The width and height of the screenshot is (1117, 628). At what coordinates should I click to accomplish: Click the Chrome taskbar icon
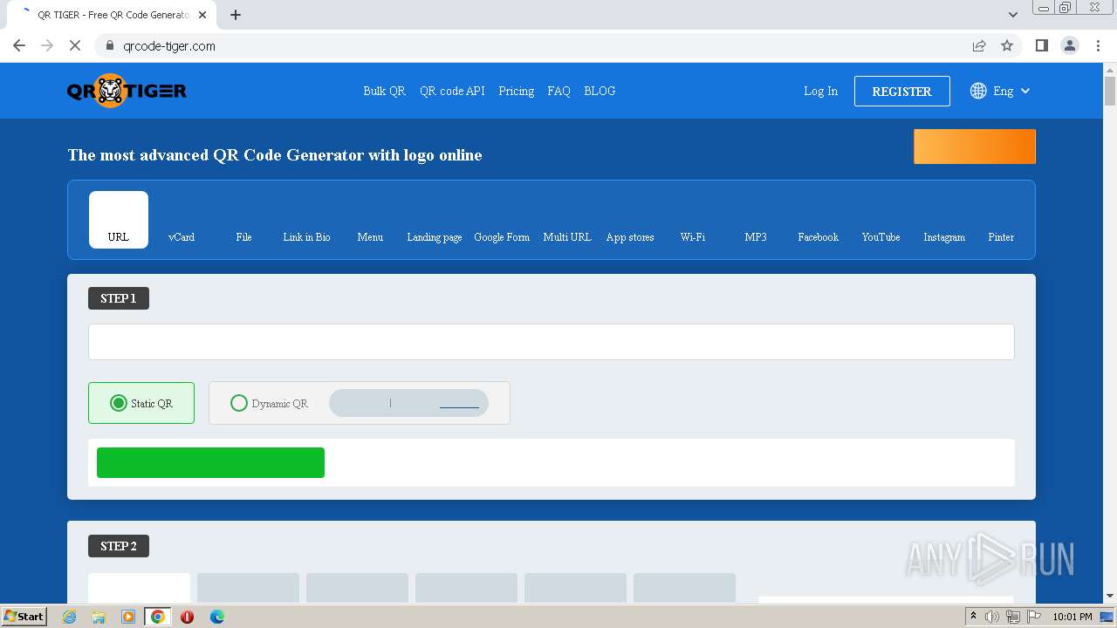tap(158, 617)
